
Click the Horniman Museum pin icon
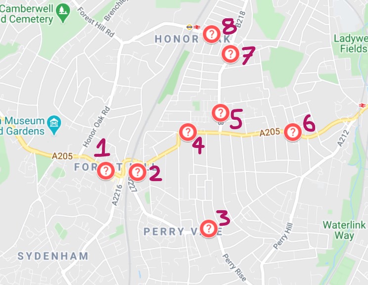(x=54, y=125)
